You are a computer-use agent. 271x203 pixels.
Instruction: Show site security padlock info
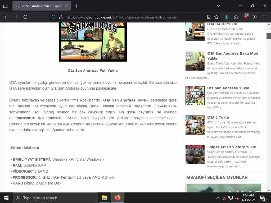[61, 17]
